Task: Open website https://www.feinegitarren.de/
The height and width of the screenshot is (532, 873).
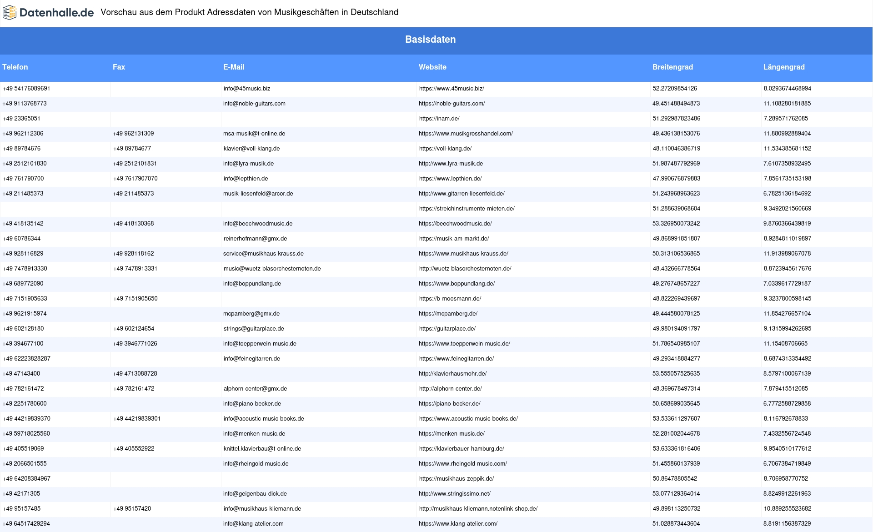Action: (457, 359)
